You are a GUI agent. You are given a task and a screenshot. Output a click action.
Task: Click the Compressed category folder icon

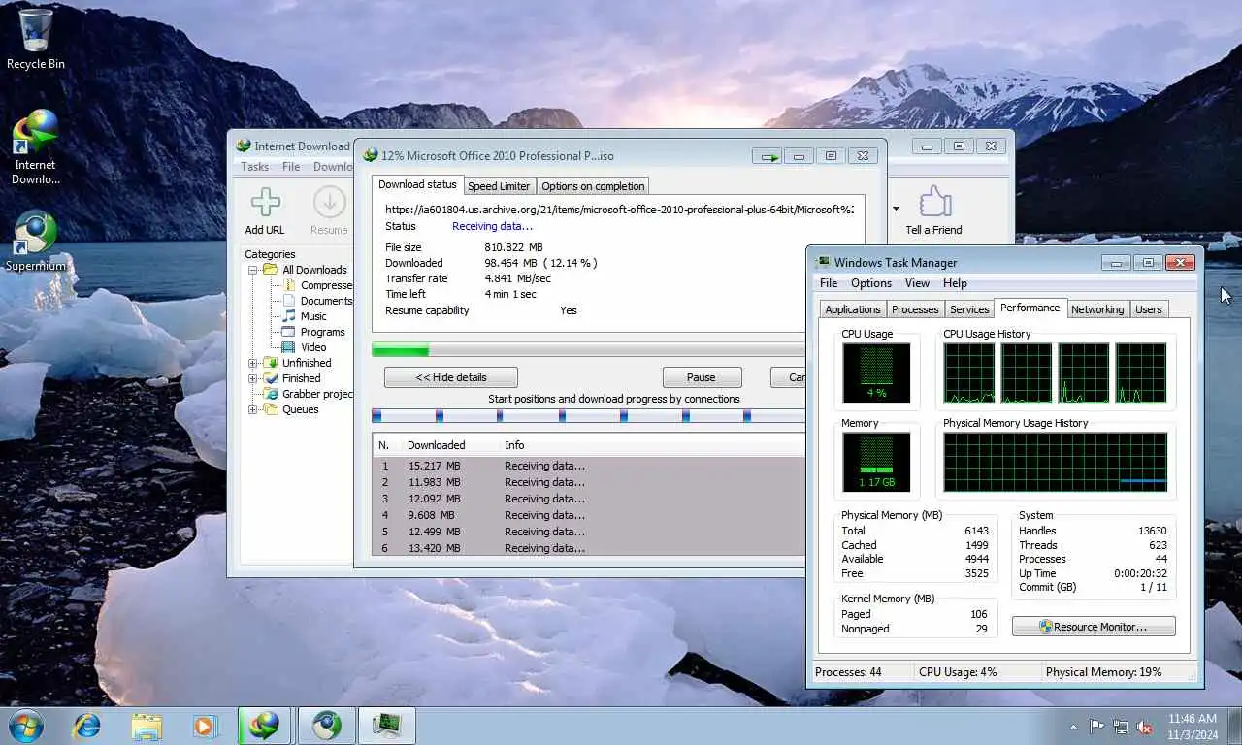coord(289,285)
